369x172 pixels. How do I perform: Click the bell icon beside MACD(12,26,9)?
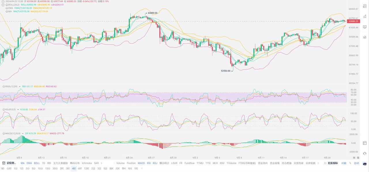tap(4, 133)
